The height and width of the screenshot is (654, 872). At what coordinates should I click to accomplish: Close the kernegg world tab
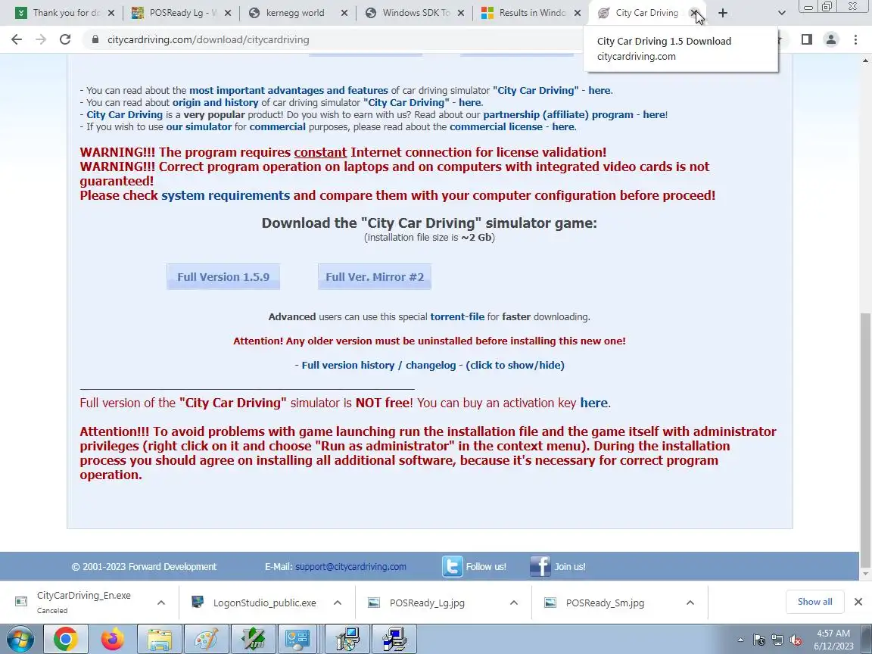point(344,13)
